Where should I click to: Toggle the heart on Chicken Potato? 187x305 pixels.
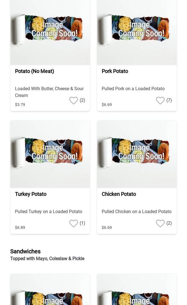tap(160, 223)
